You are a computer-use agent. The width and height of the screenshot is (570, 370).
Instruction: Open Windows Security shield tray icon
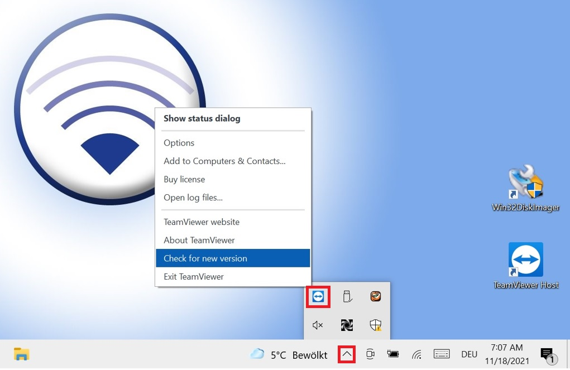(376, 325)
